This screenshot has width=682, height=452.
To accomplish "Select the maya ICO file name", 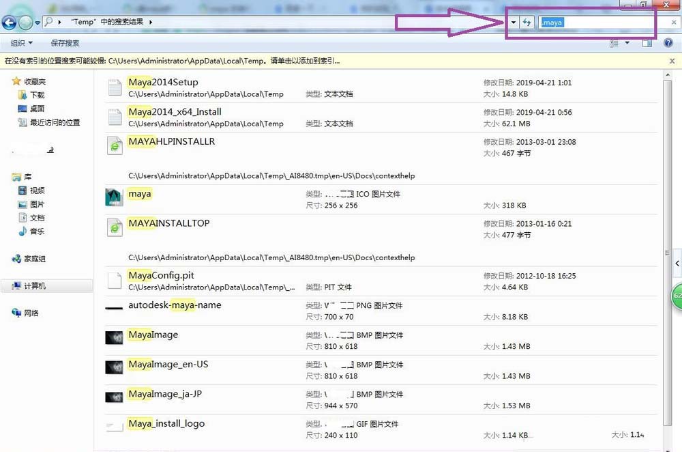I will 140,193.
